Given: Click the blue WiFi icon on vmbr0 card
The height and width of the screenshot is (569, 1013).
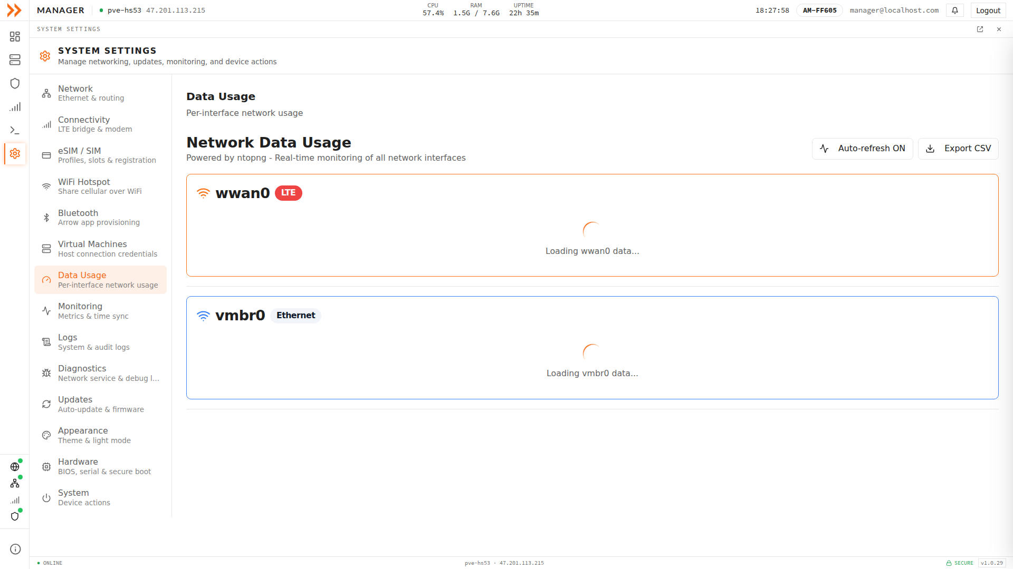Looking at the screenshot, I should [x=203, y=316].
